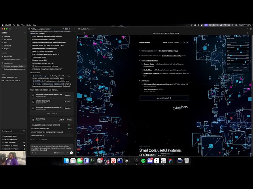Open the Directors Investment Group link
This screenshot has height=189, width=253.
pos(168,51)
